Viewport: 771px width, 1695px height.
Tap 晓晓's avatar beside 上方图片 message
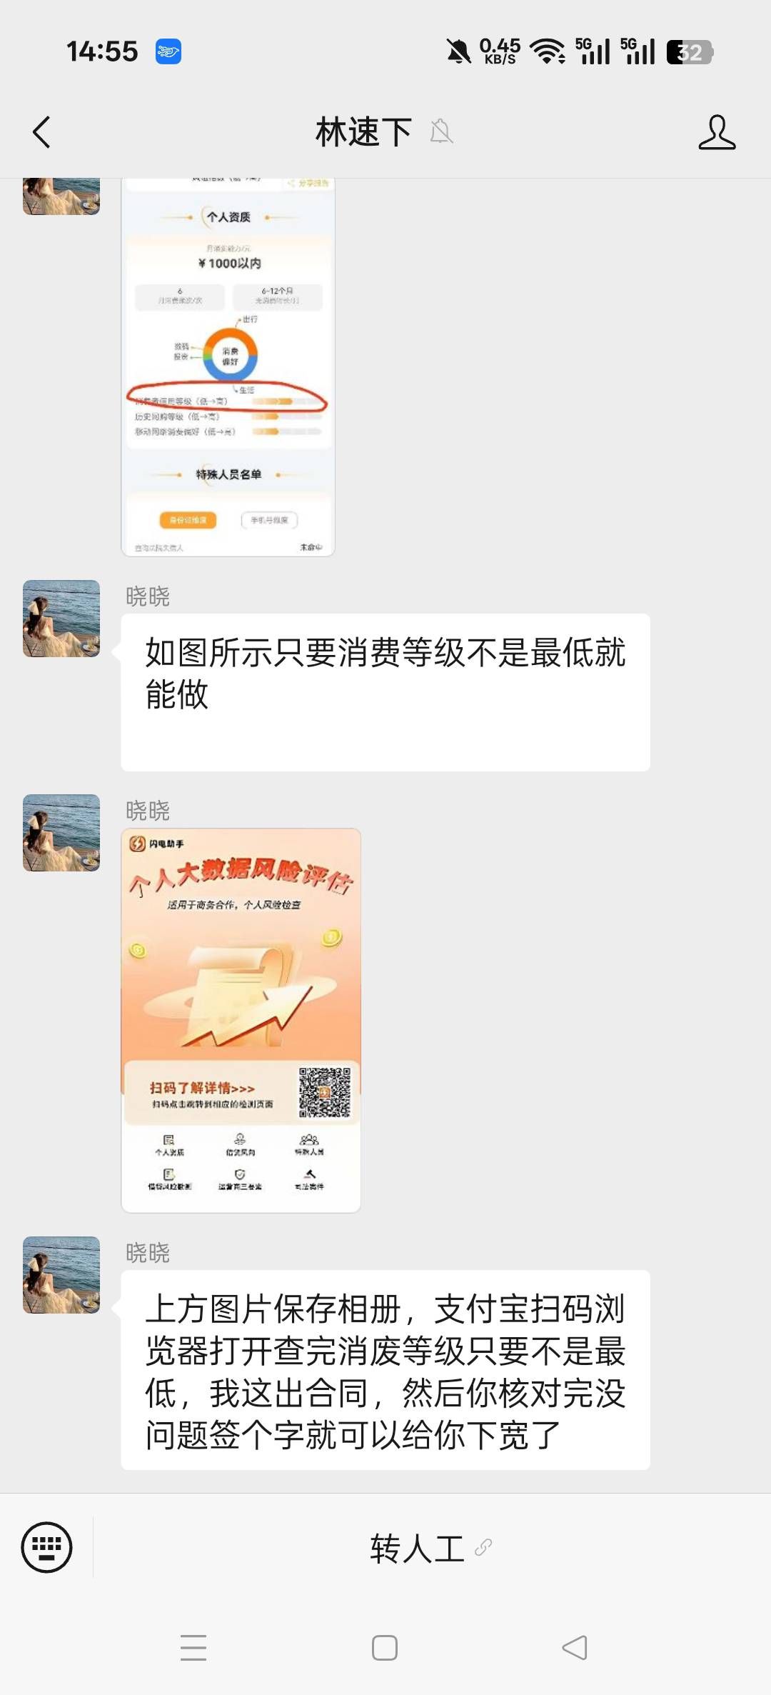(61, 1275)
